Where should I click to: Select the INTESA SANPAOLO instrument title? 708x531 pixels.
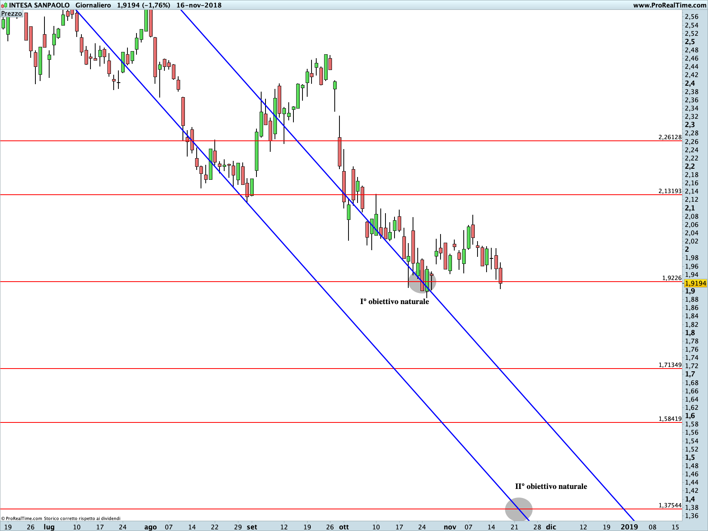point(39,5)
